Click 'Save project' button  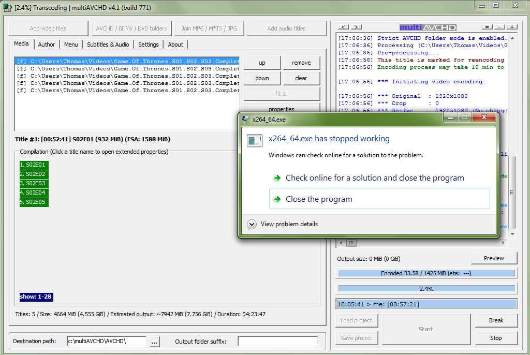(356, 338)
